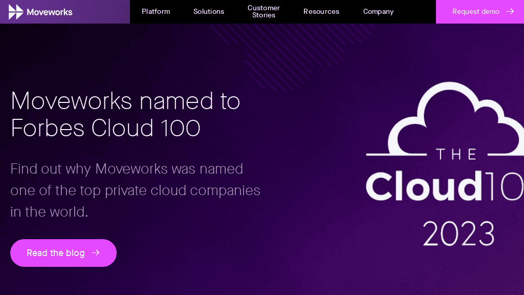The image size is (524, 295).
Task: Click the double-chevron Moveworks brand mark
Action: (16, 11)
